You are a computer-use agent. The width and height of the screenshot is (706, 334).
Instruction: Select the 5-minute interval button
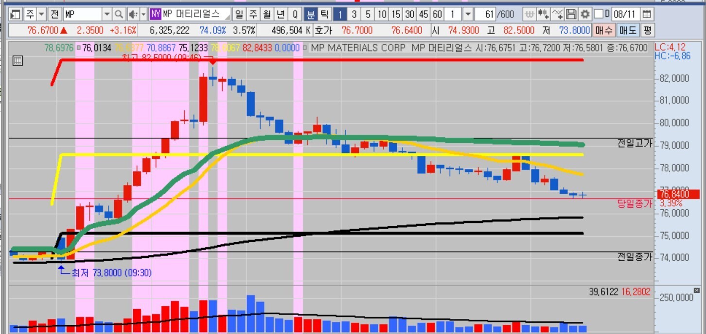[x=368, y=14]
